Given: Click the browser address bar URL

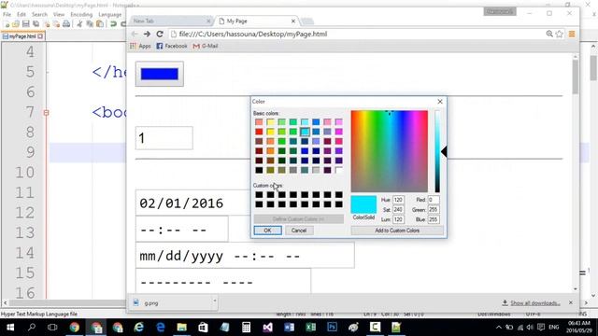Looking at the screenshot, I should pyautogui.click(x=253, y=34).
